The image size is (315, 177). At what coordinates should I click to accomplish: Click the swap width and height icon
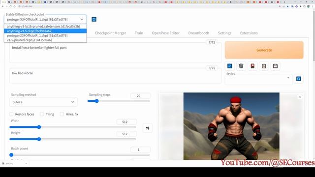click(x=148, y=128)
